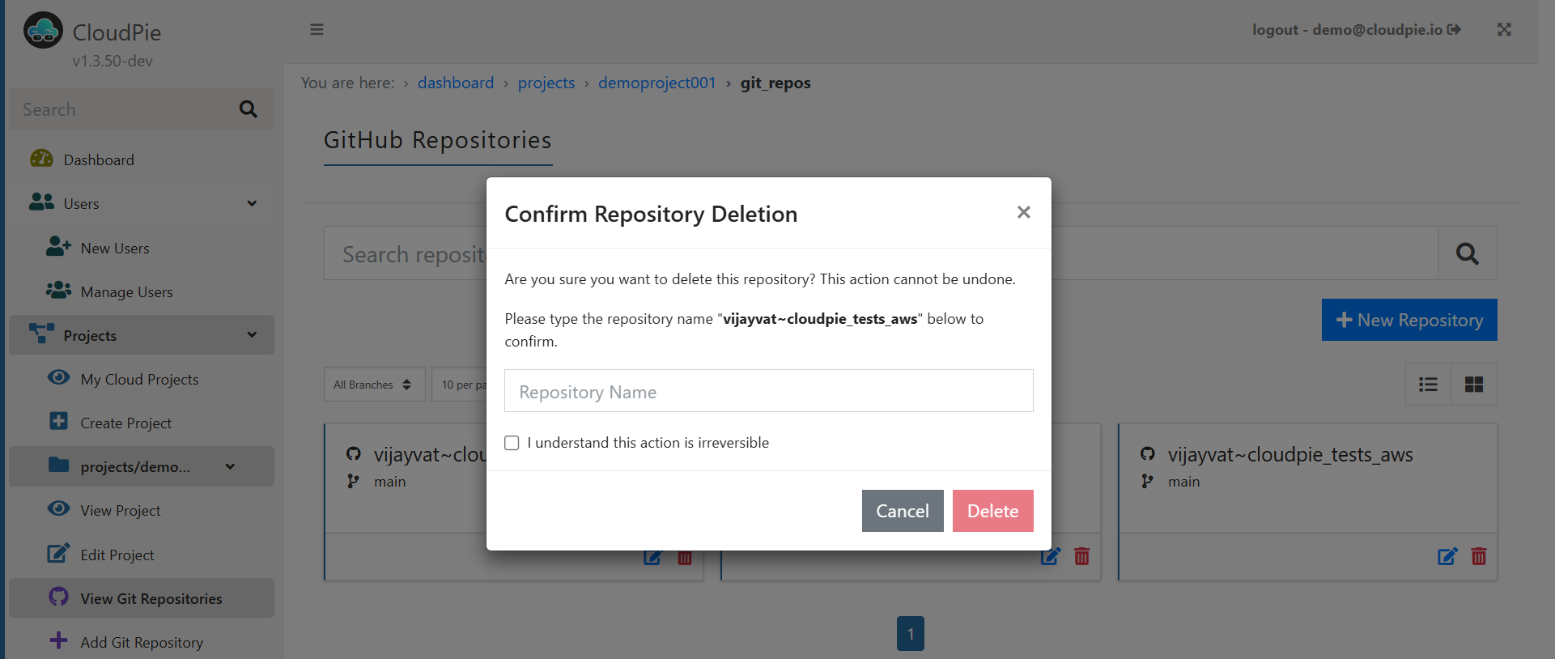1555x659 pixels.
Task: Click the Cancel button in the dialog
Action: click(903, 511)
